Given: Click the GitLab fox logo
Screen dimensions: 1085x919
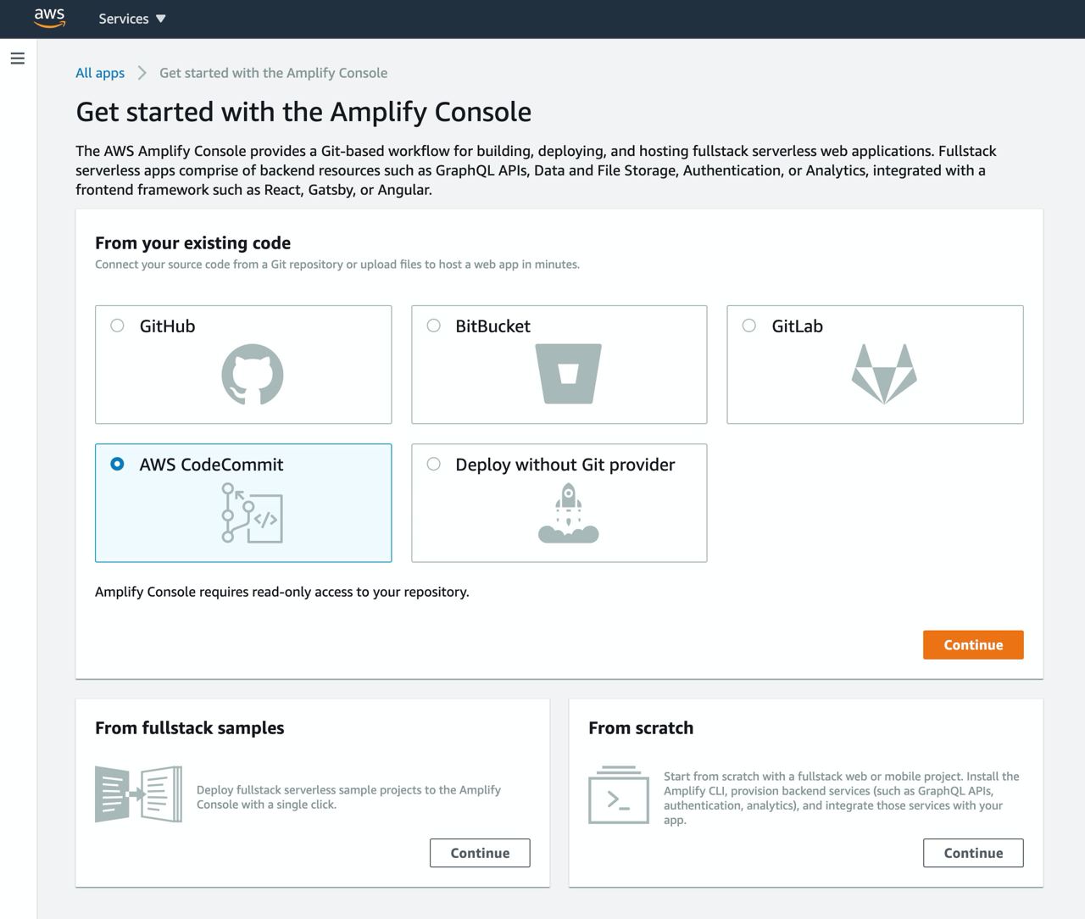Looking at the screenshot, I should click(x=883, y=374).
